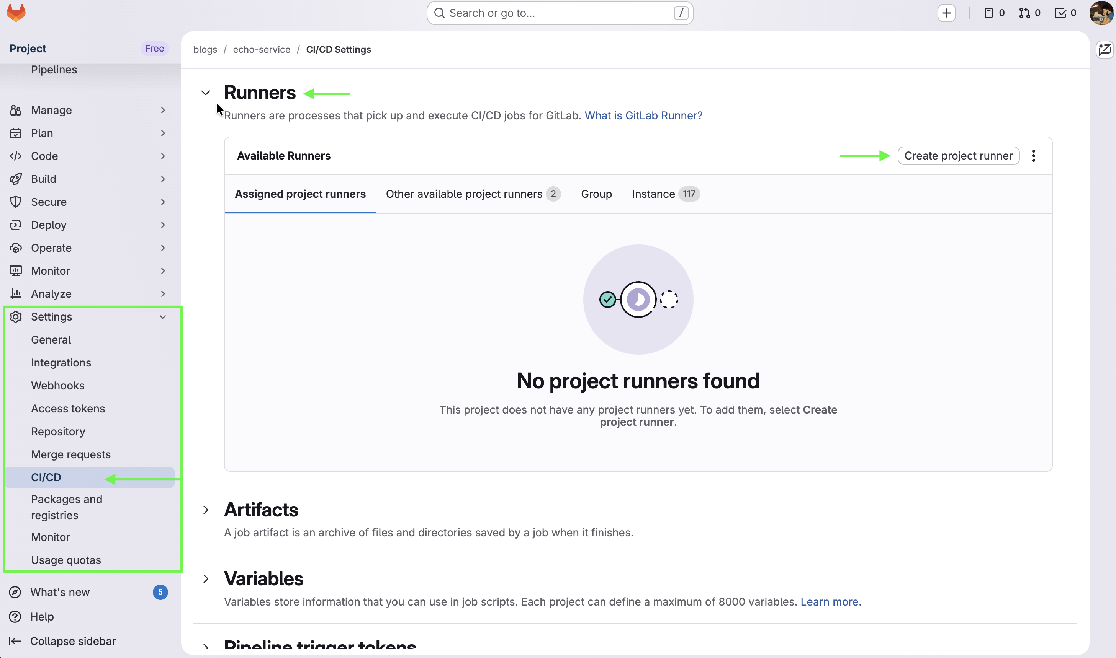
Task: Open the What is GitLab Runner link
Action: point(643,115)
